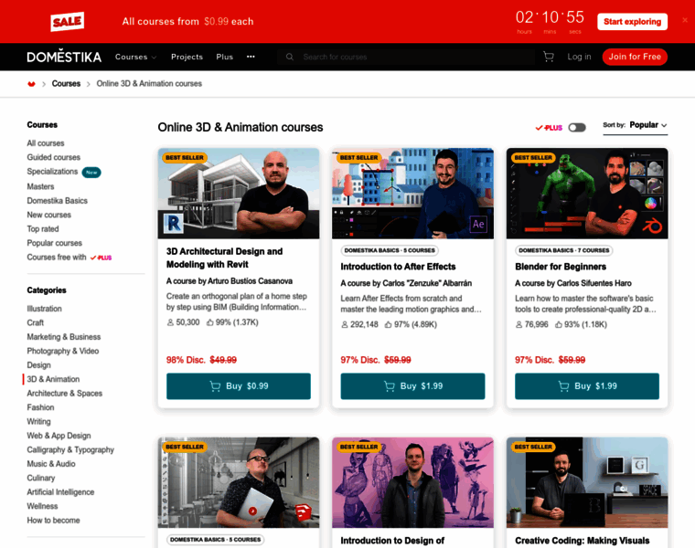Image resolution: width=695 pixels, height=548 pixels.
Task: Open Creative Coding: Making Visuals title
Action: point(582,541)
